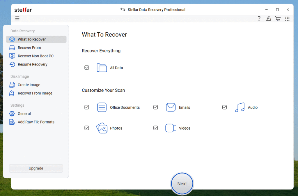This screenshot has width=298, height=196.
Task: Click the hamburger menu icon
Action: 17,18
